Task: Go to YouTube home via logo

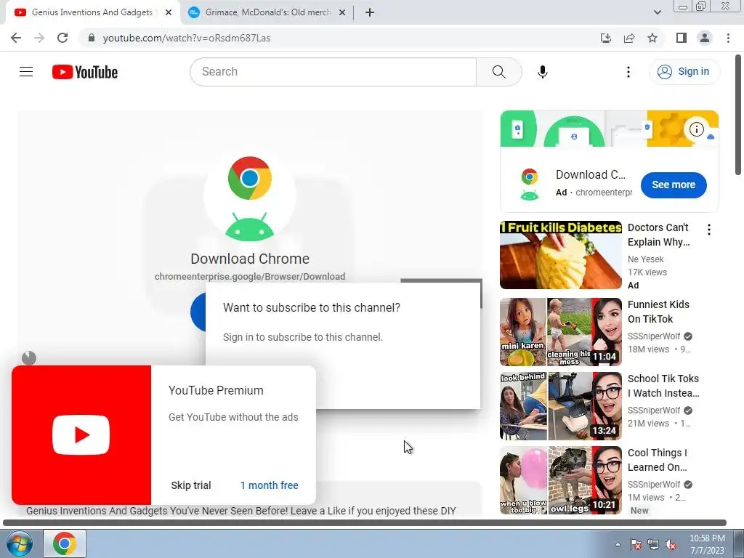Action: tap(85, 72)
